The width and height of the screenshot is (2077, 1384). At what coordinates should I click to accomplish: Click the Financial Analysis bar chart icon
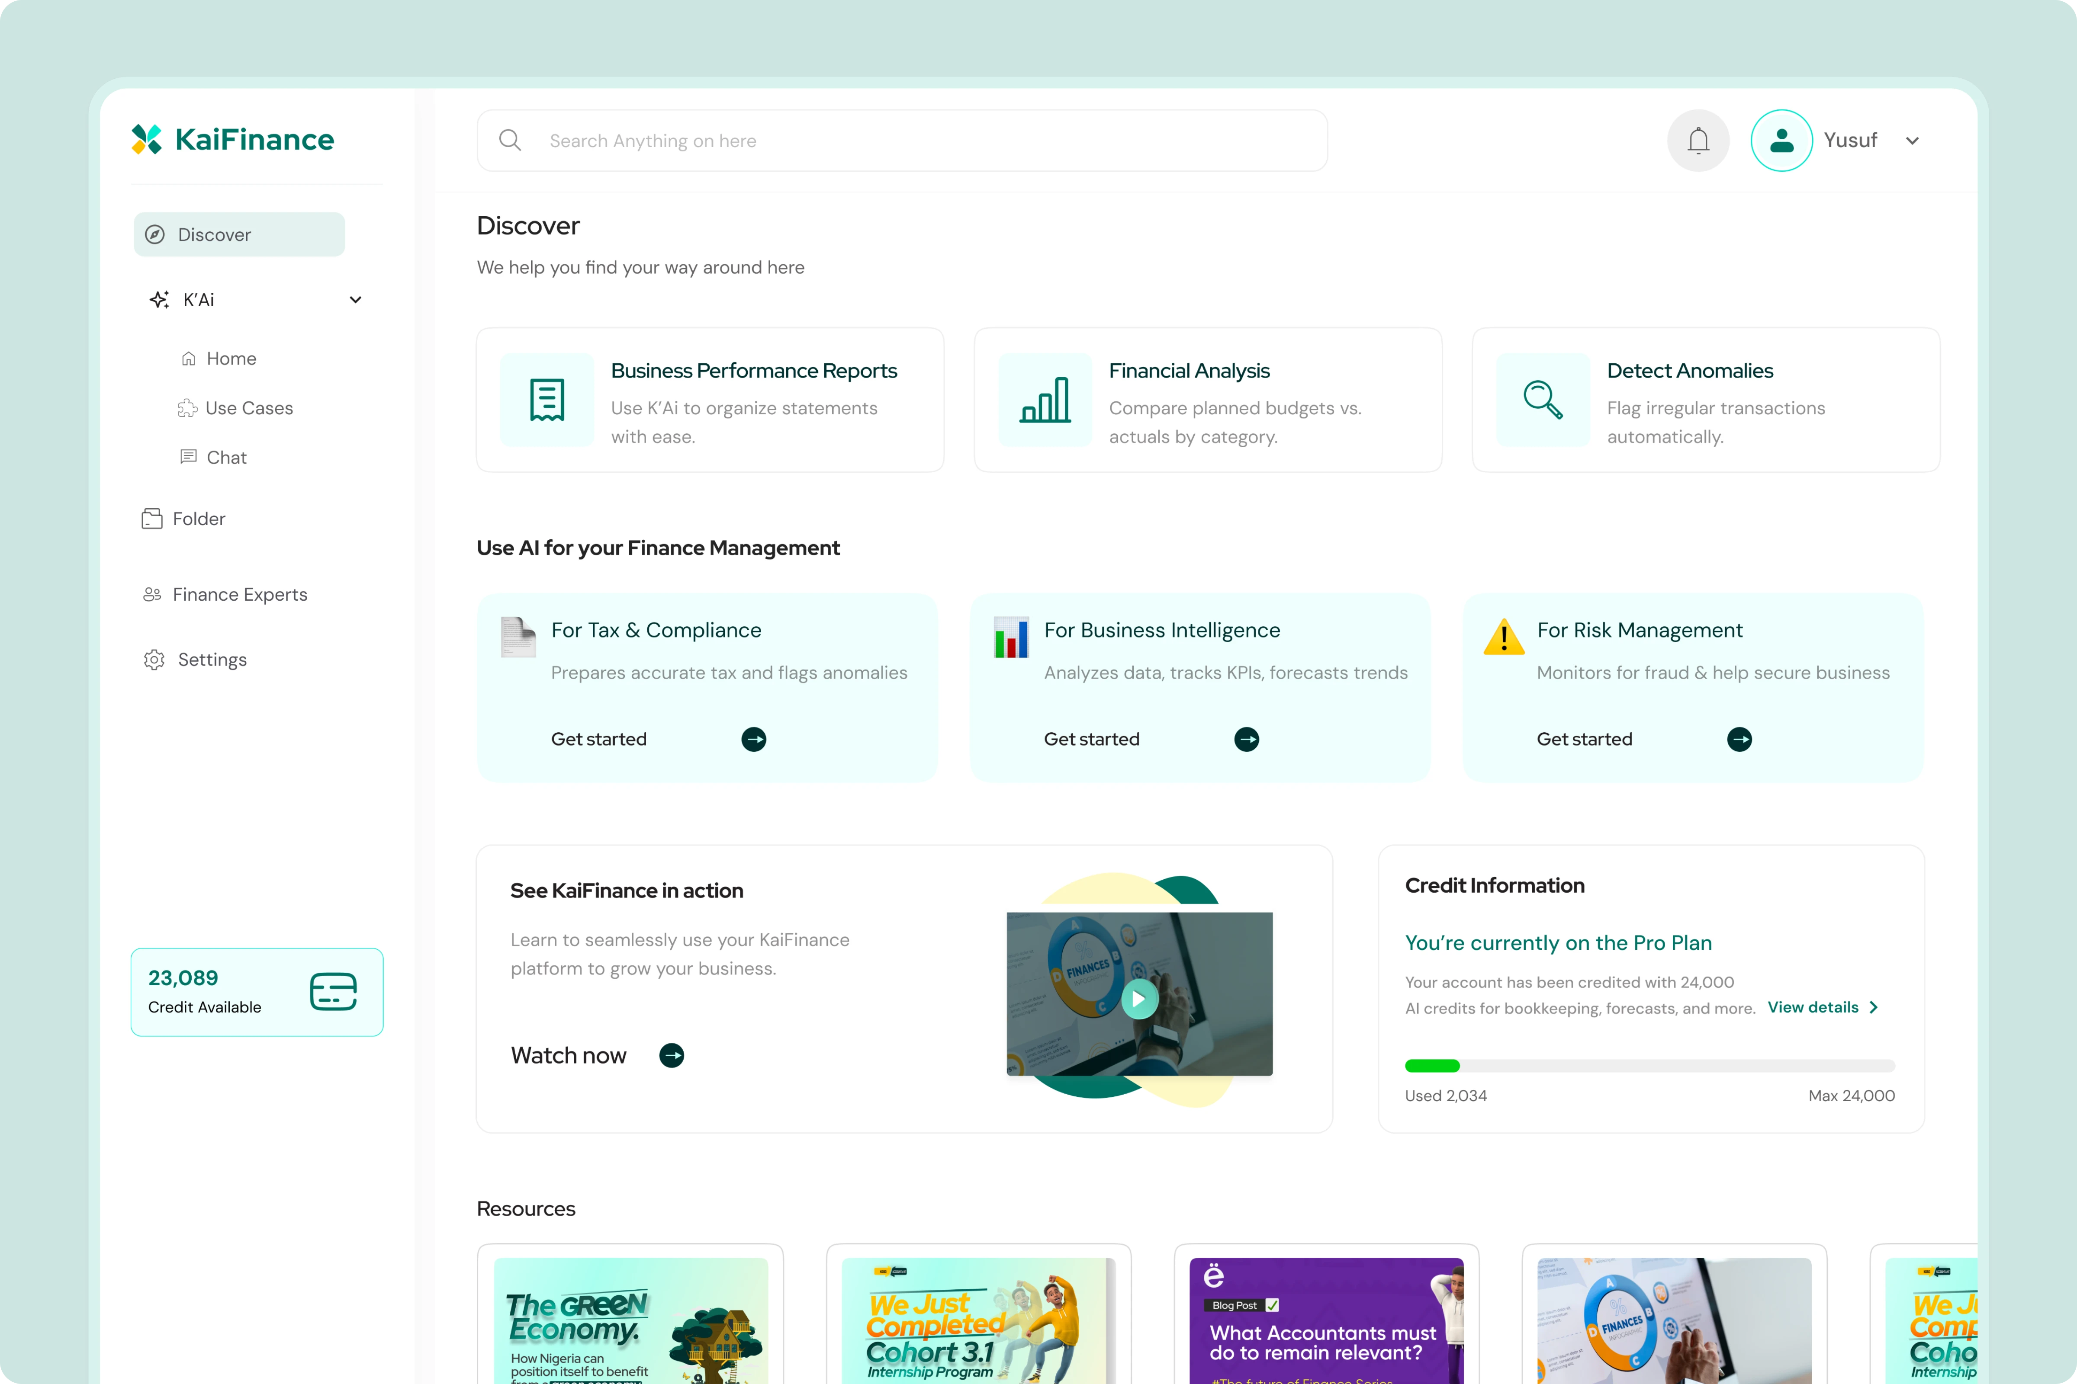point(1045,400)
